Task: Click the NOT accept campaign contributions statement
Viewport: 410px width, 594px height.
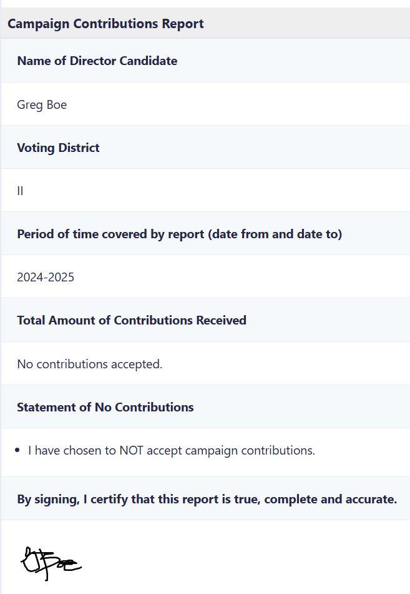Action: 172,450
